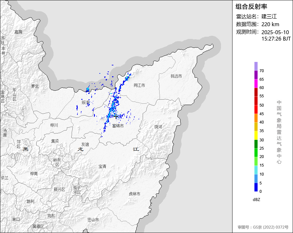Click the 滴道区 map label
The width and height of the screenshot is (293, 233).
pyautogui.click(x=38, y=226)
